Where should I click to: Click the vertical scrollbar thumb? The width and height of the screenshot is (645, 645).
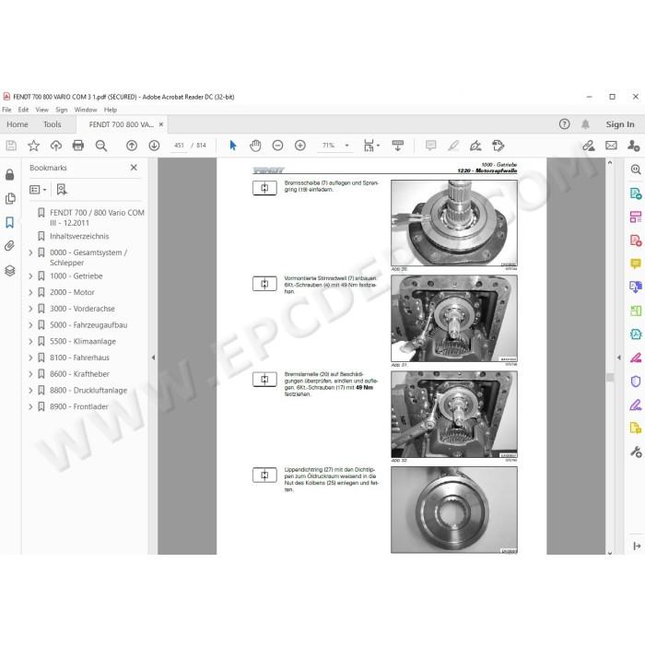click(610, 377)
